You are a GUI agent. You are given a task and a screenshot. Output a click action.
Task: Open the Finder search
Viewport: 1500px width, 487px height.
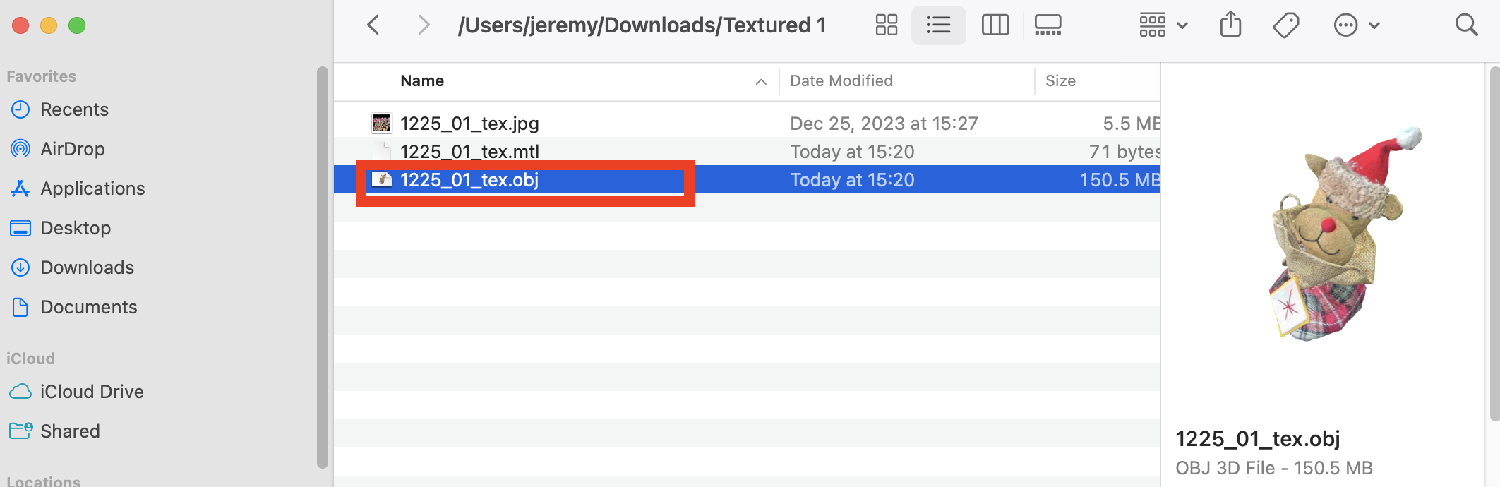pyautogui.click(x=1466, y=25)
